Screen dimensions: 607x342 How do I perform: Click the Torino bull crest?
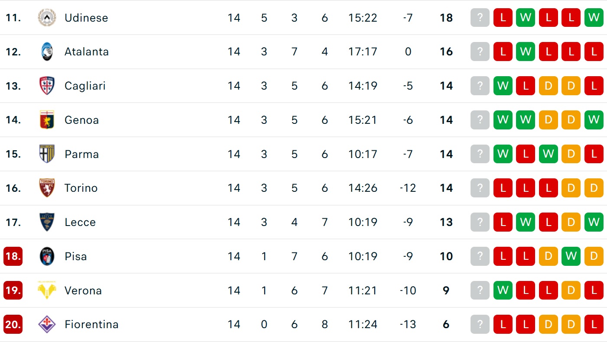pos(46,188)
